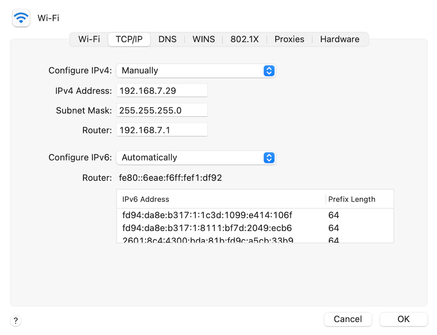Select IPv6 address ending in 2049:ecb6
The image size is (437, 335).
click(207, 228)
